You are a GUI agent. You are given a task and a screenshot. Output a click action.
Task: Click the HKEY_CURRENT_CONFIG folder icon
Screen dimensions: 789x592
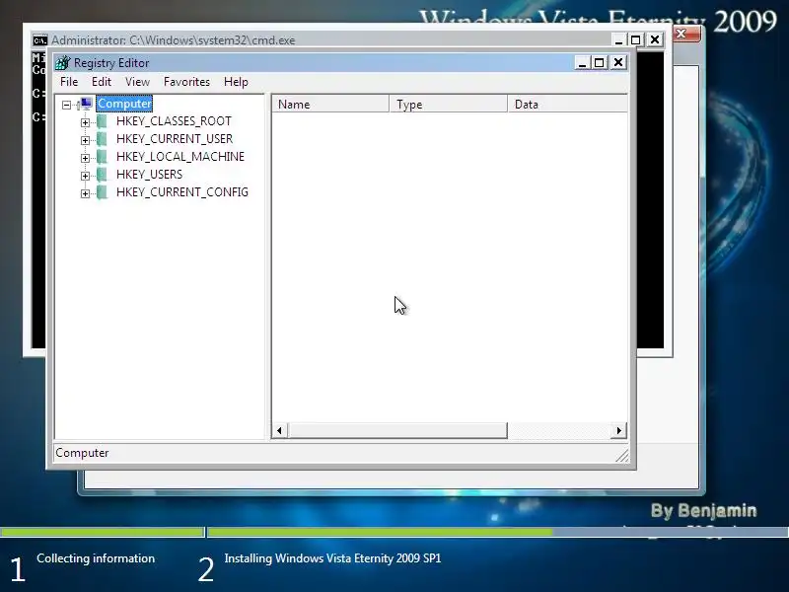[102, 192]
